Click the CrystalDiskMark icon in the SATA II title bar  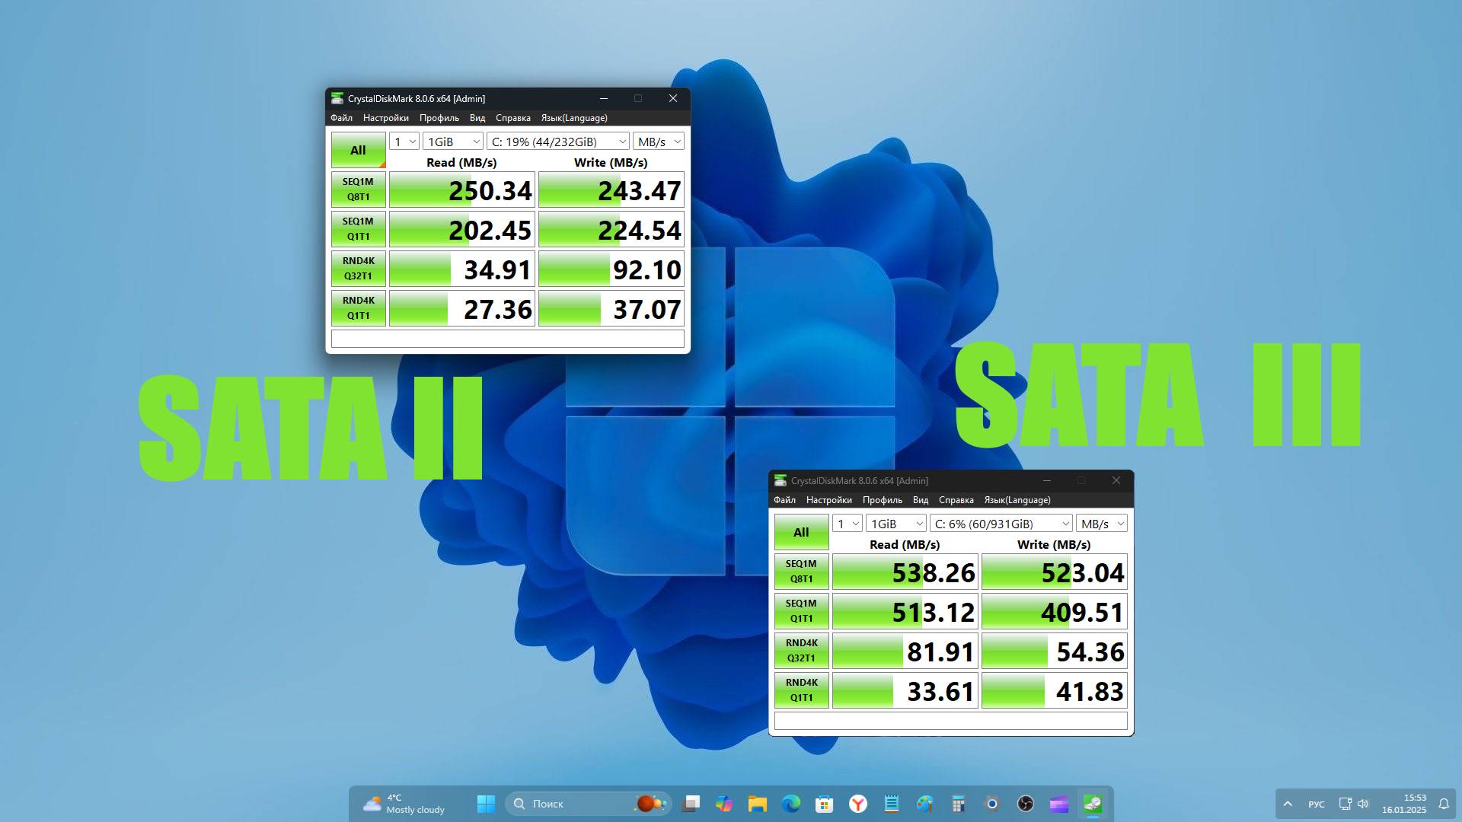(x=337, y=98)
